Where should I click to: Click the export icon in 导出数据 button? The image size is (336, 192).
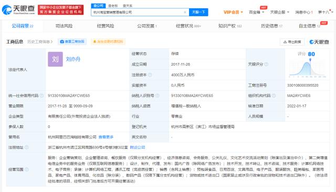click(x=285, y=42)
